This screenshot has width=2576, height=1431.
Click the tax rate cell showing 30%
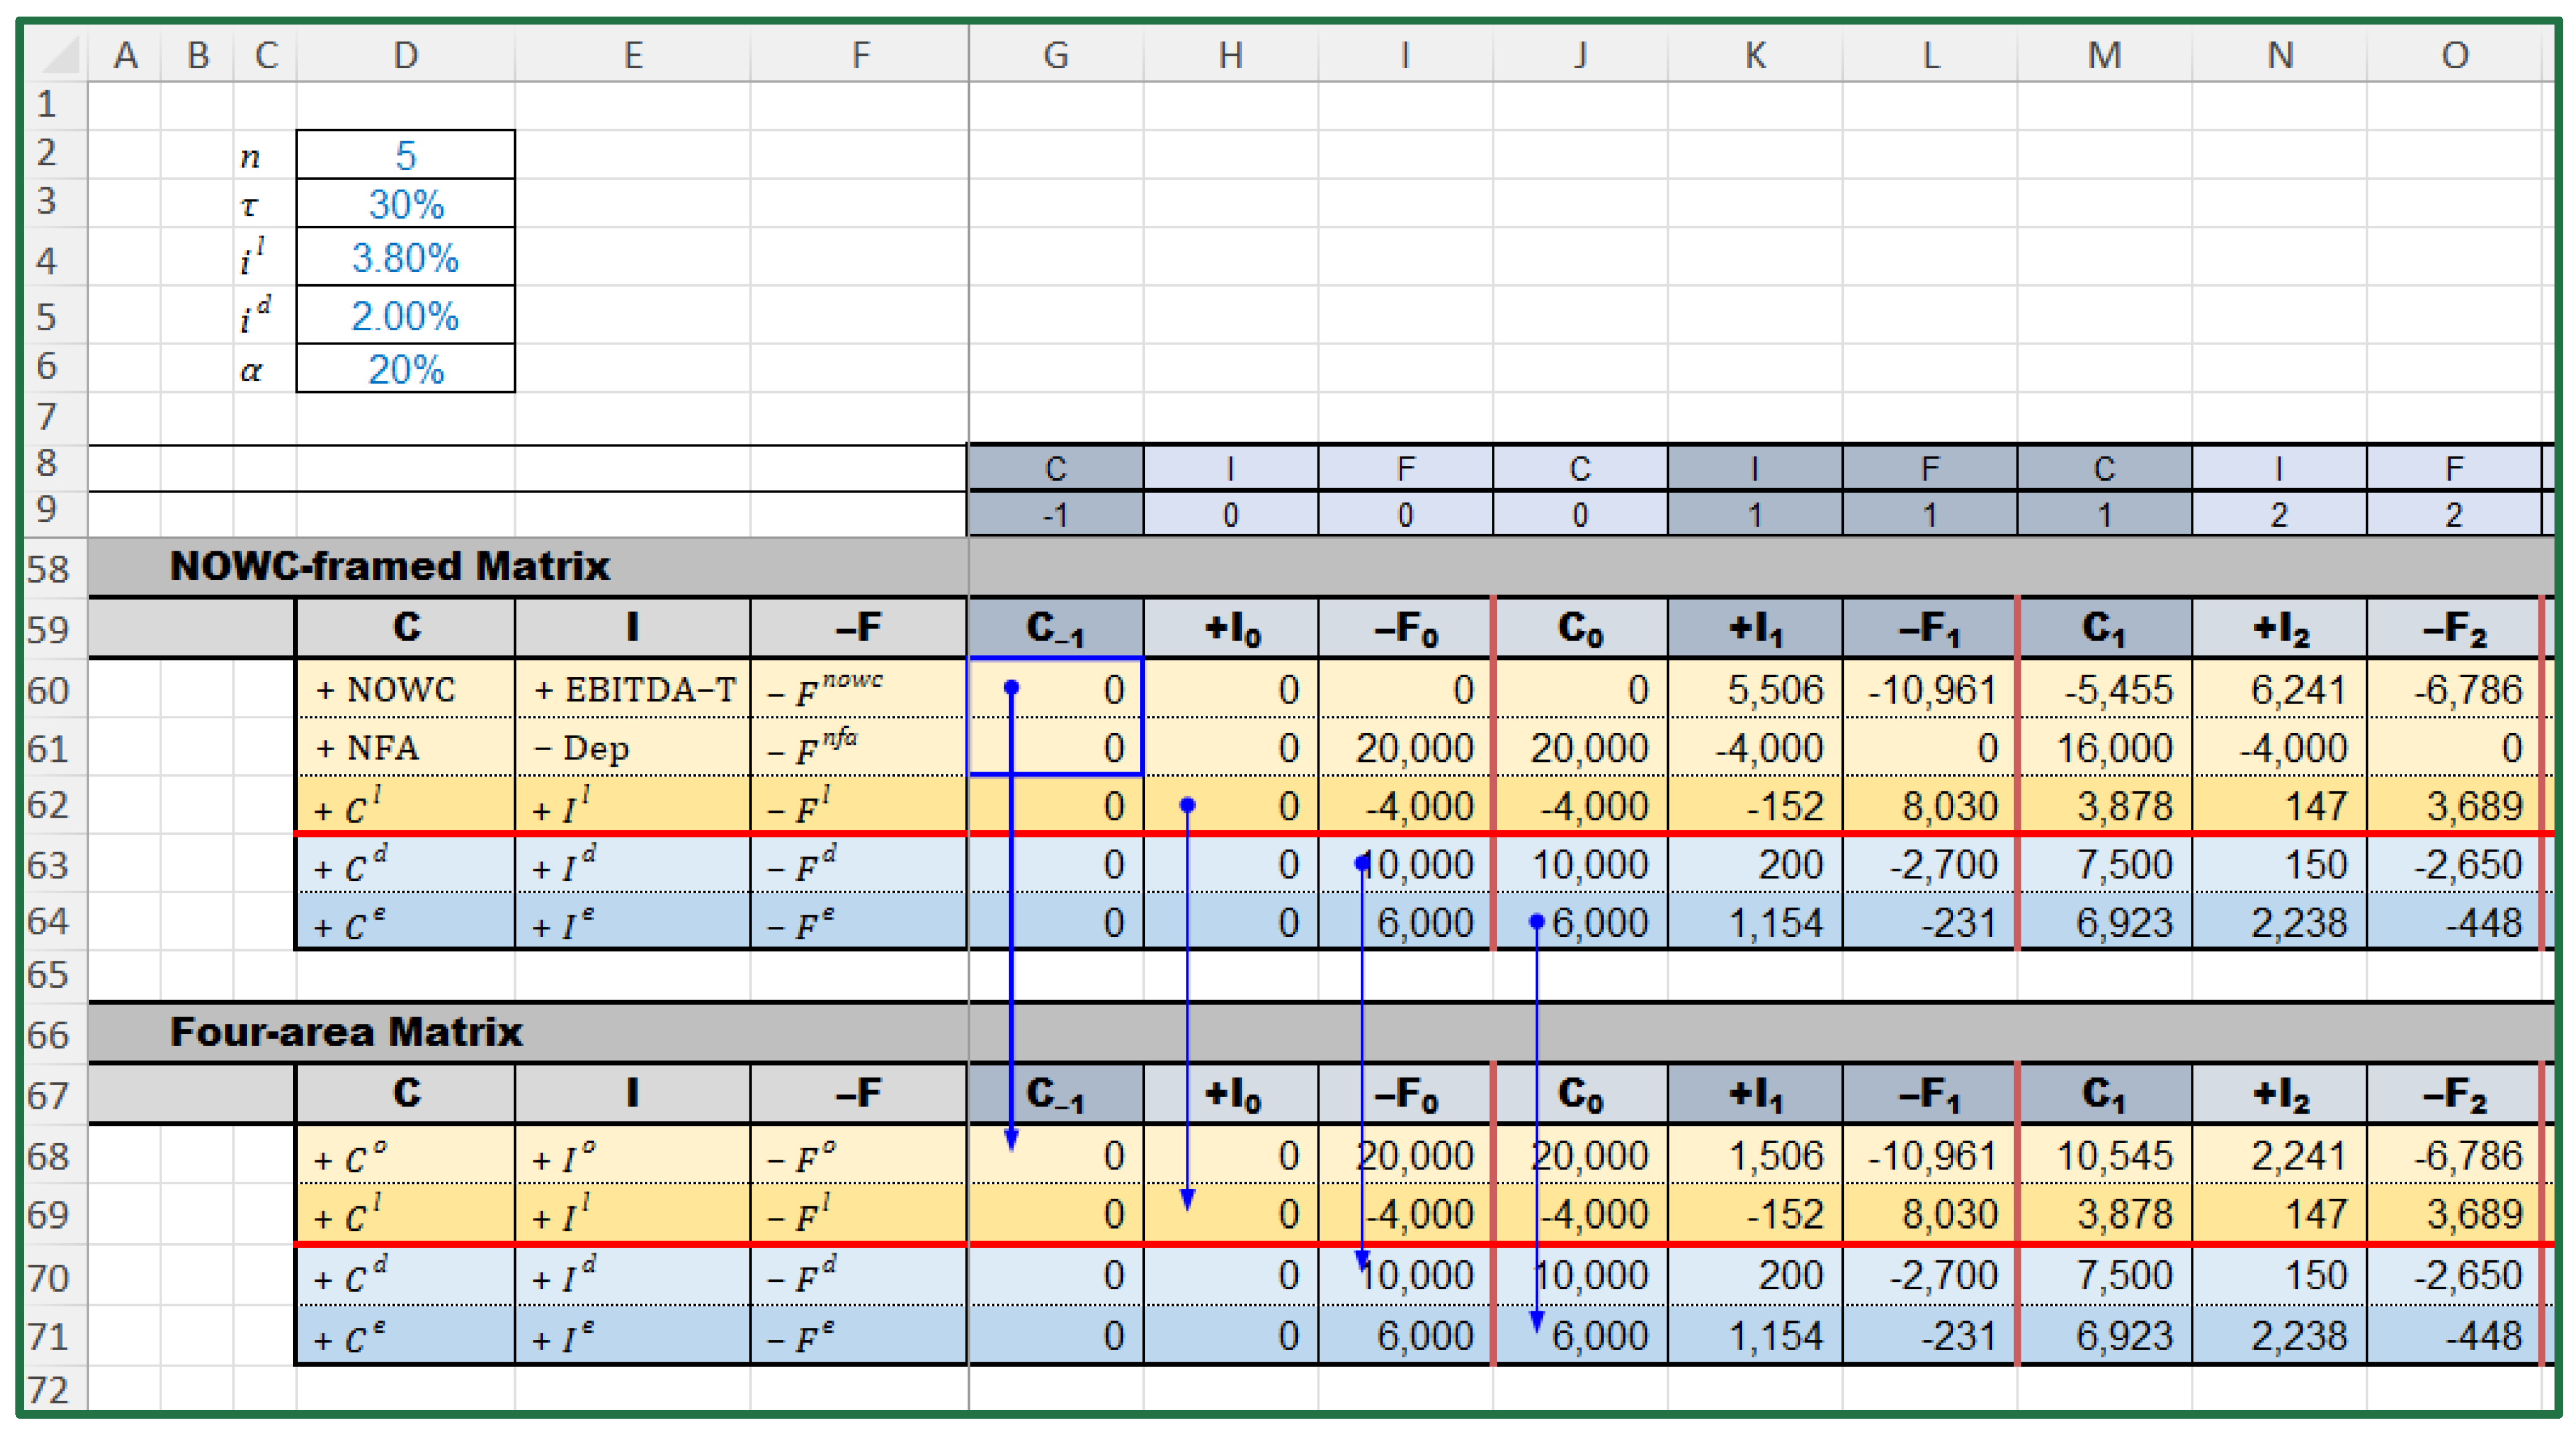point(405,204)
